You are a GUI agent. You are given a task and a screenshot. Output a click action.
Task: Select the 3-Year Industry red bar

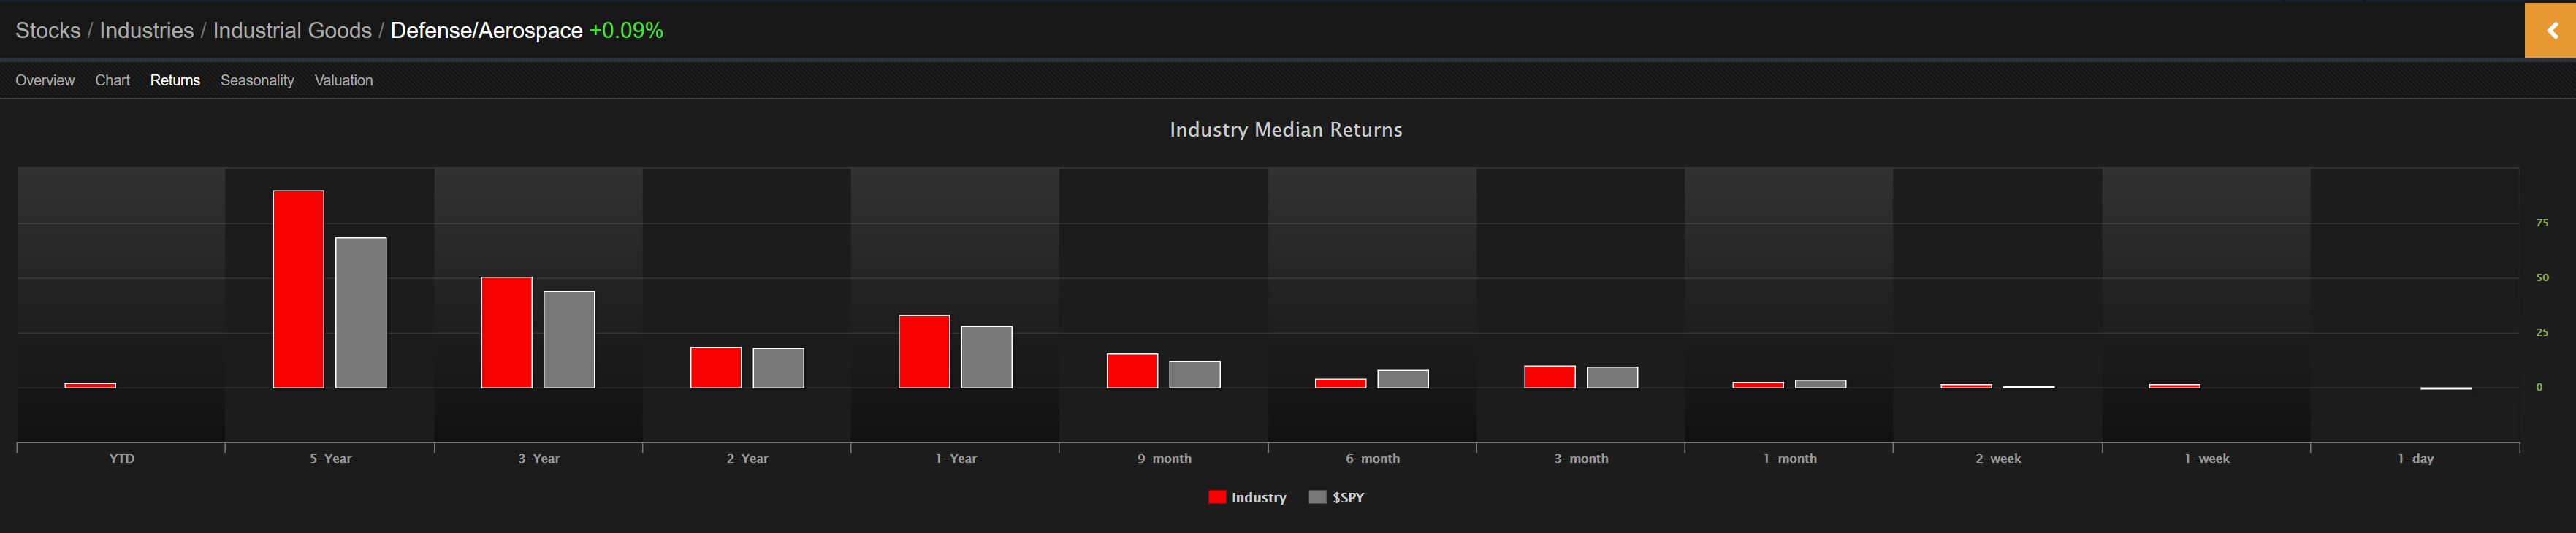click(507, 332)
